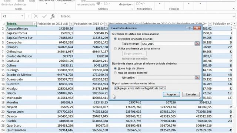Screen dimensions: 237x133
Task: Collapse the ribbon with the chevron arrow
Action: [234, 9]
